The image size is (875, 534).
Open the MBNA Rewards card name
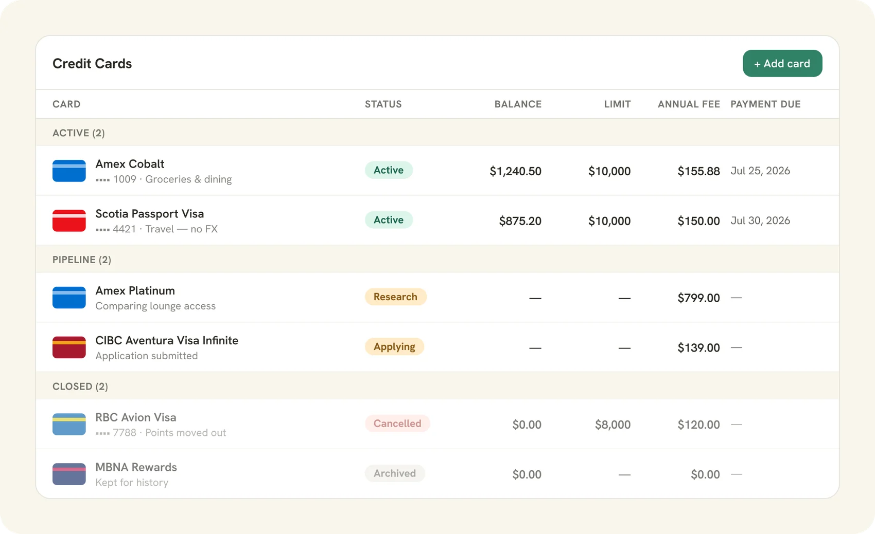(x=136, y=467)
